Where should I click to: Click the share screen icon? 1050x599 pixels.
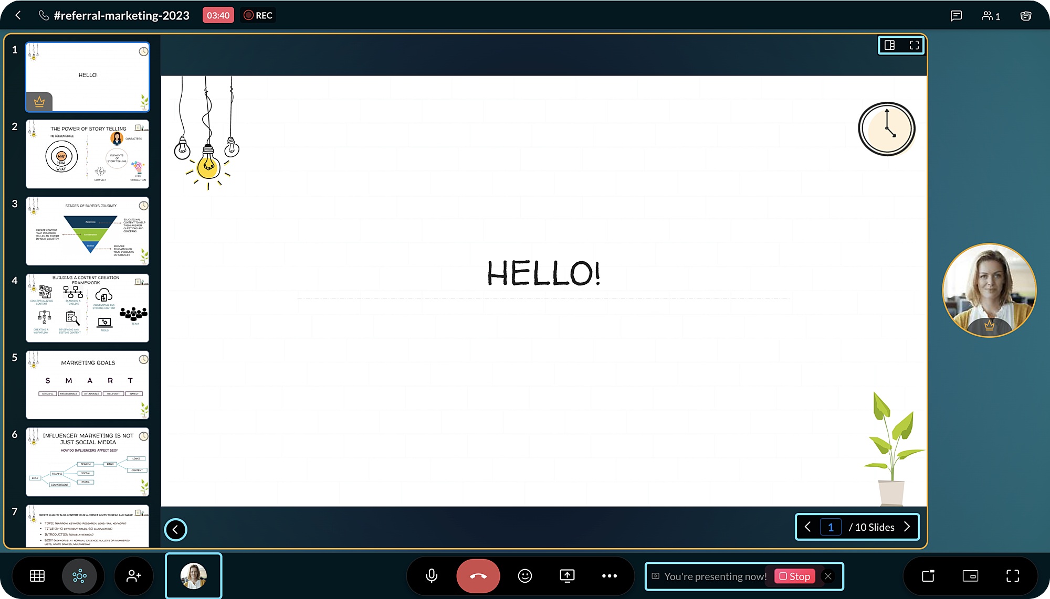(x=567, y=576)
